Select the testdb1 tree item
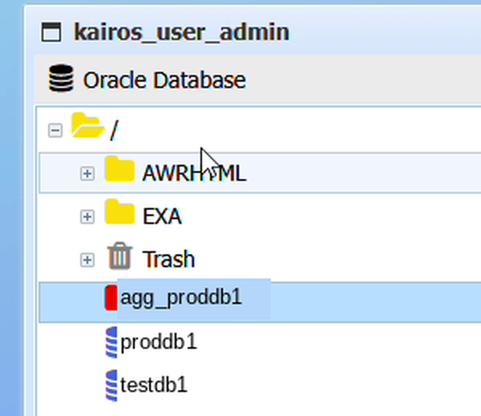 (x=154, y=385)
